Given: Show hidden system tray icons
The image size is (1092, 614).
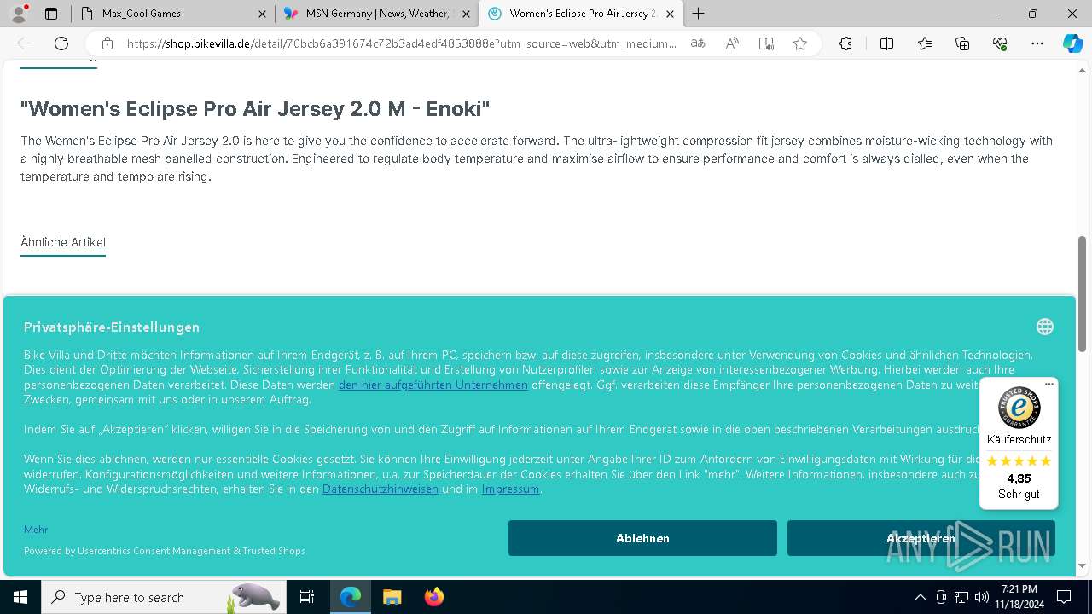Looking at the screenshot, I should [x=920, y=597].
